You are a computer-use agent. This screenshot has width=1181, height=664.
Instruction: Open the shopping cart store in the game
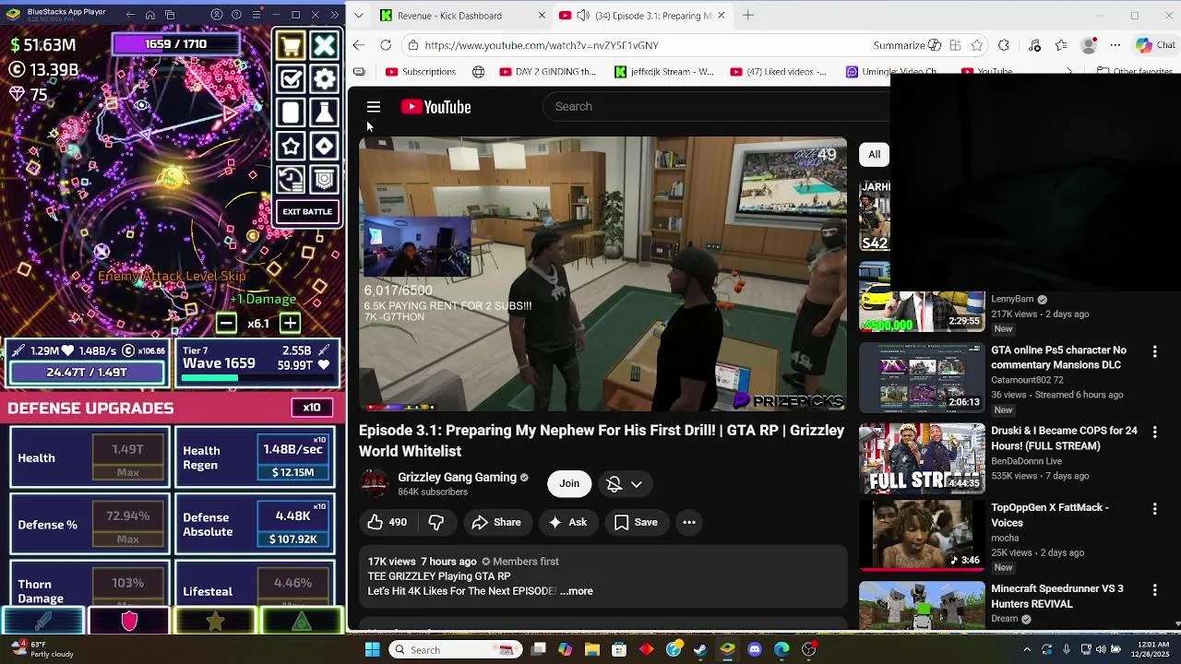click(291, 46)
